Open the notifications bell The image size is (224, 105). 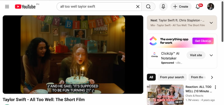(198, 6)
